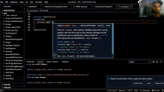Click youtube.js breadcrumb item

(x=33, y=10)
